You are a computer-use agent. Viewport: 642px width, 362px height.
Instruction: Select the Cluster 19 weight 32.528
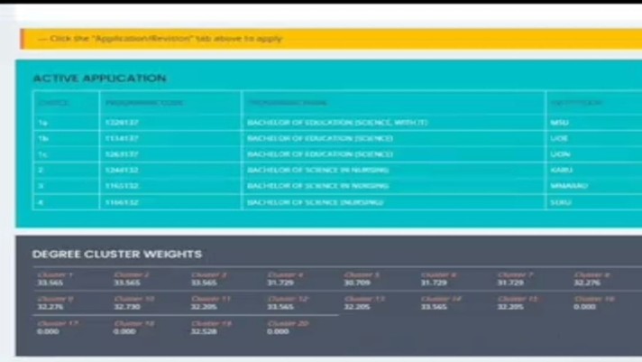204,328
